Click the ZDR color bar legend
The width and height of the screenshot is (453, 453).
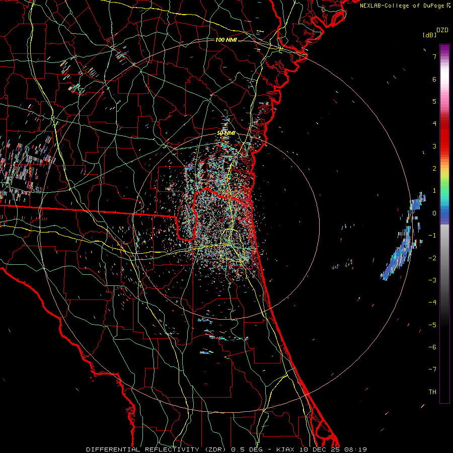click(444, 223)
